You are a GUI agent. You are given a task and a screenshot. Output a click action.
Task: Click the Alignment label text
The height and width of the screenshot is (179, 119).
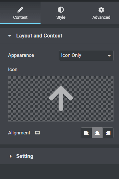(19, 133)
